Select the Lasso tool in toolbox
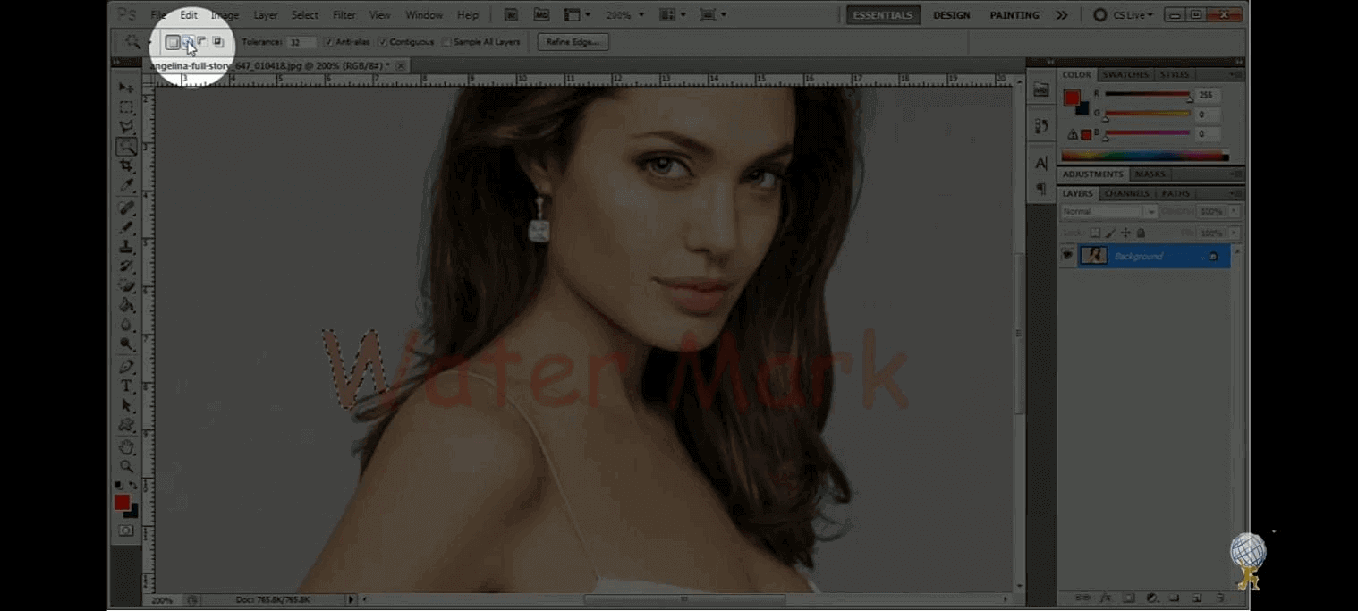Image resolution: width=1358 pixels, height=611 pixels. [x=126, y=127]
